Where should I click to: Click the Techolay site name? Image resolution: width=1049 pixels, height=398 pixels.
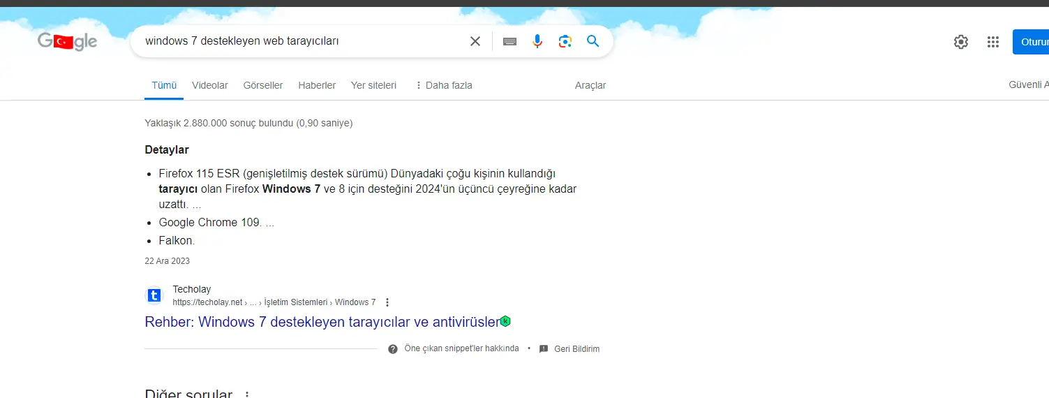tap(192, 289)
